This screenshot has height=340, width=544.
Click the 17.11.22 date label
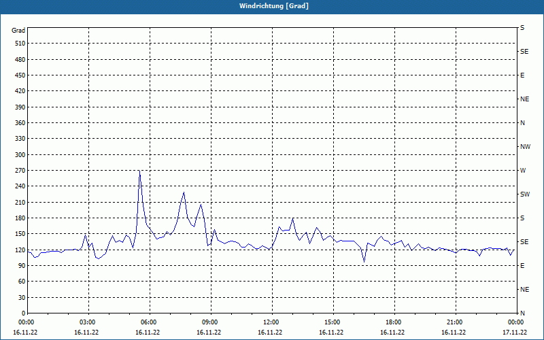(x=515, y=333)
